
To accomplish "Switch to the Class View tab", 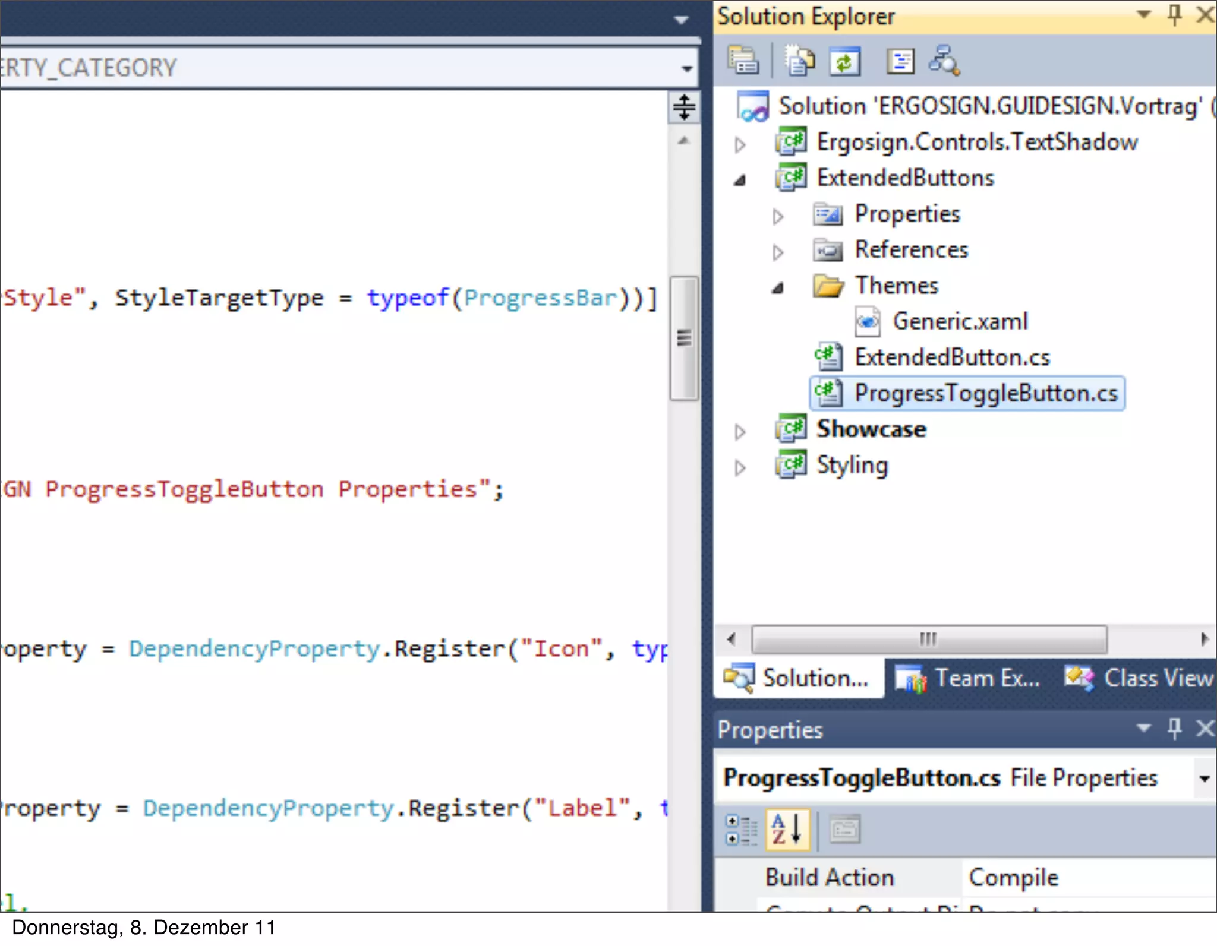I will [x=1140, y=678].
